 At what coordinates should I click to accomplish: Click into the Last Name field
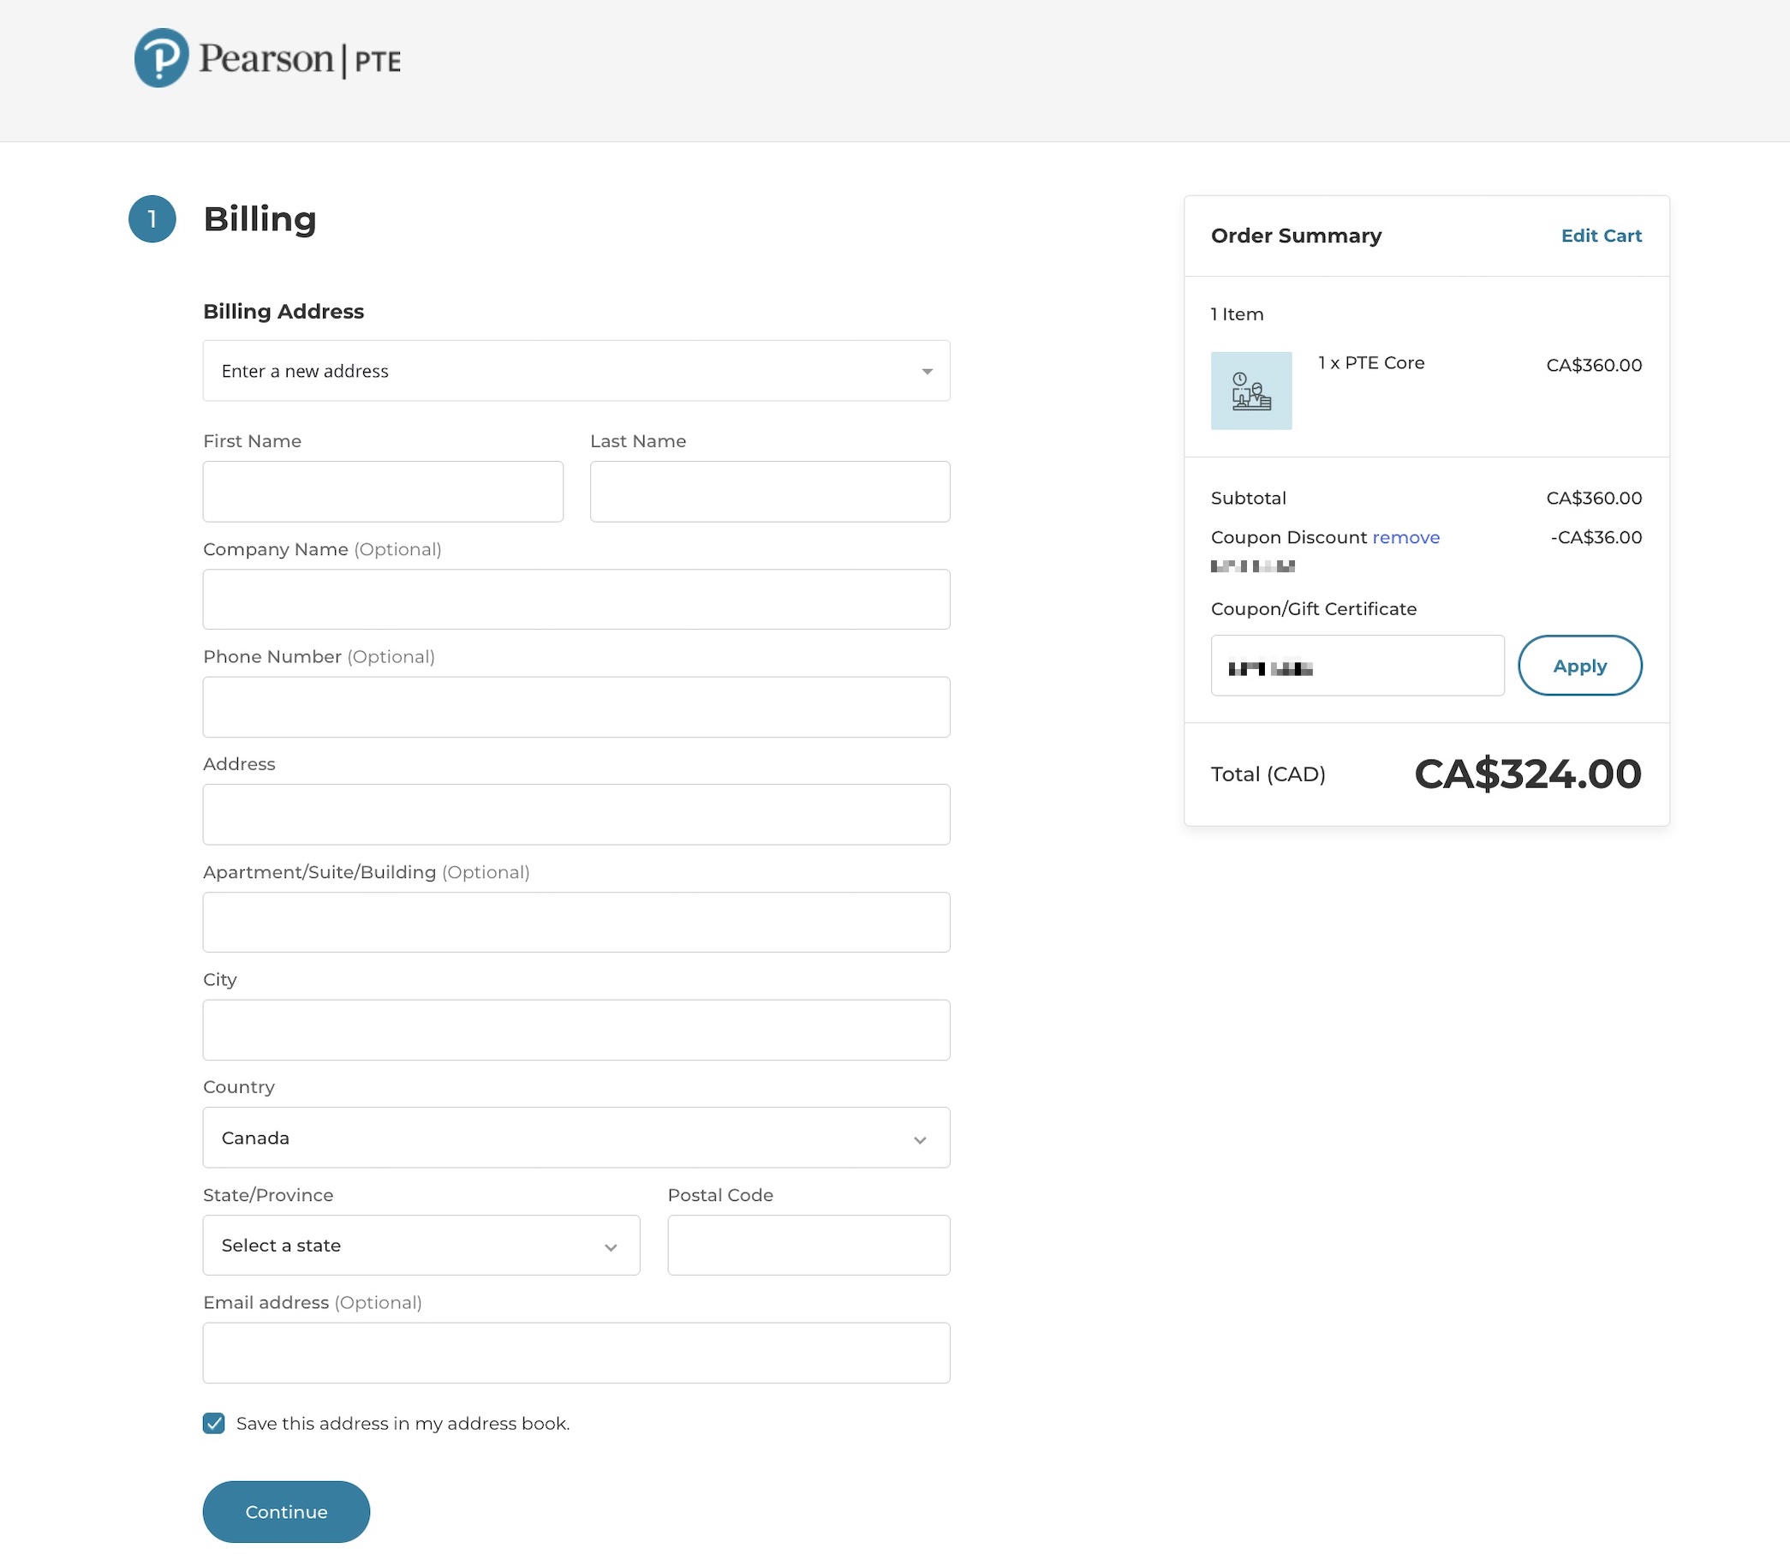[770, 492]
